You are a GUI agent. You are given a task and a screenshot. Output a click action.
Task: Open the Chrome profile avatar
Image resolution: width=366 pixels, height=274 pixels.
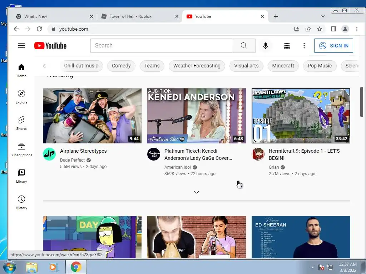tap(345, 29)
